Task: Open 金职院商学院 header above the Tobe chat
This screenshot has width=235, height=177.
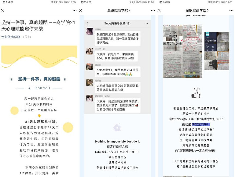Action: click(119, 10)
